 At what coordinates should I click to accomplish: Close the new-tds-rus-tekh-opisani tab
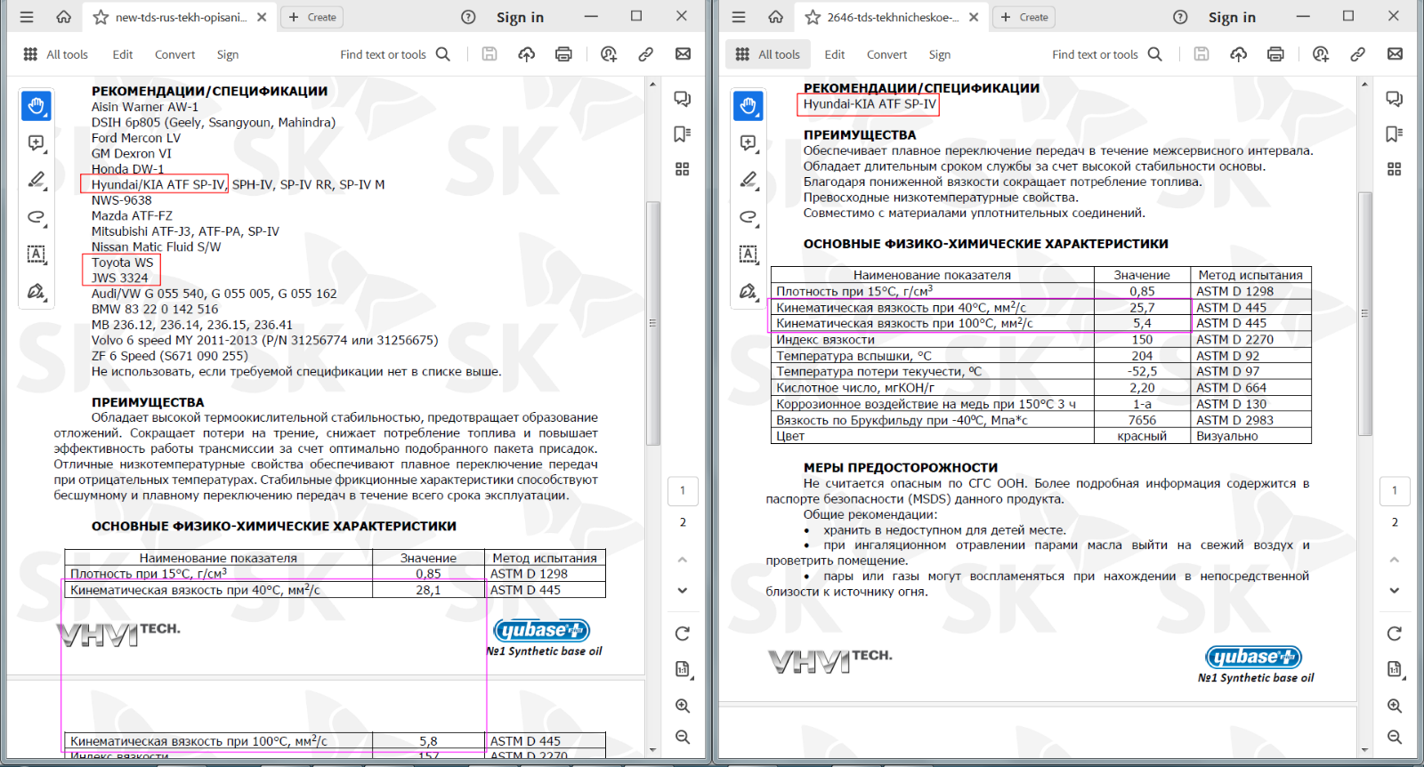(262, 17)
